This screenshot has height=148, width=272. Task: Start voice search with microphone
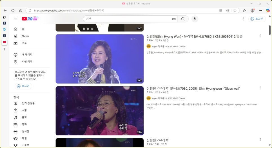coord(195,19)
